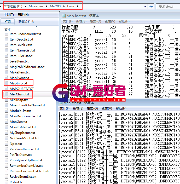Image resolution: width=180 pixels, height=184 pixels.
Task: Expand arrow after Envir breadcrumb
Action: (x=78, y=6)
